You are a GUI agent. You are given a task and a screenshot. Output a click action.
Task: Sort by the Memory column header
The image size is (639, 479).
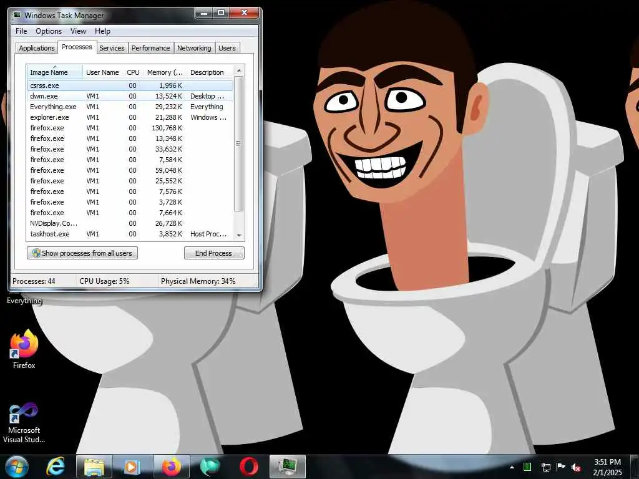[x=165, y=72]
